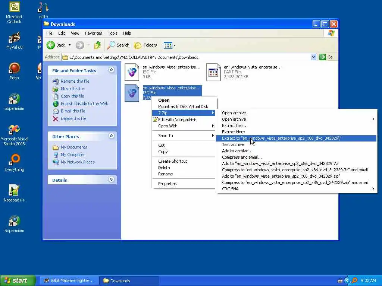The image size is (382, 286).
Task: Choose Extract to en_windows_vista_enterprise folder
Action: (x=296, y=138)
